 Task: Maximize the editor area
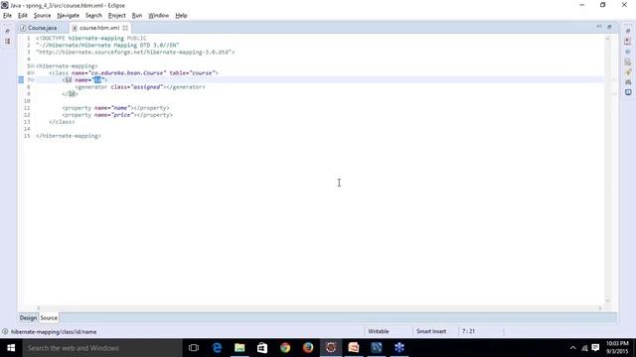[x=609, y=27]
